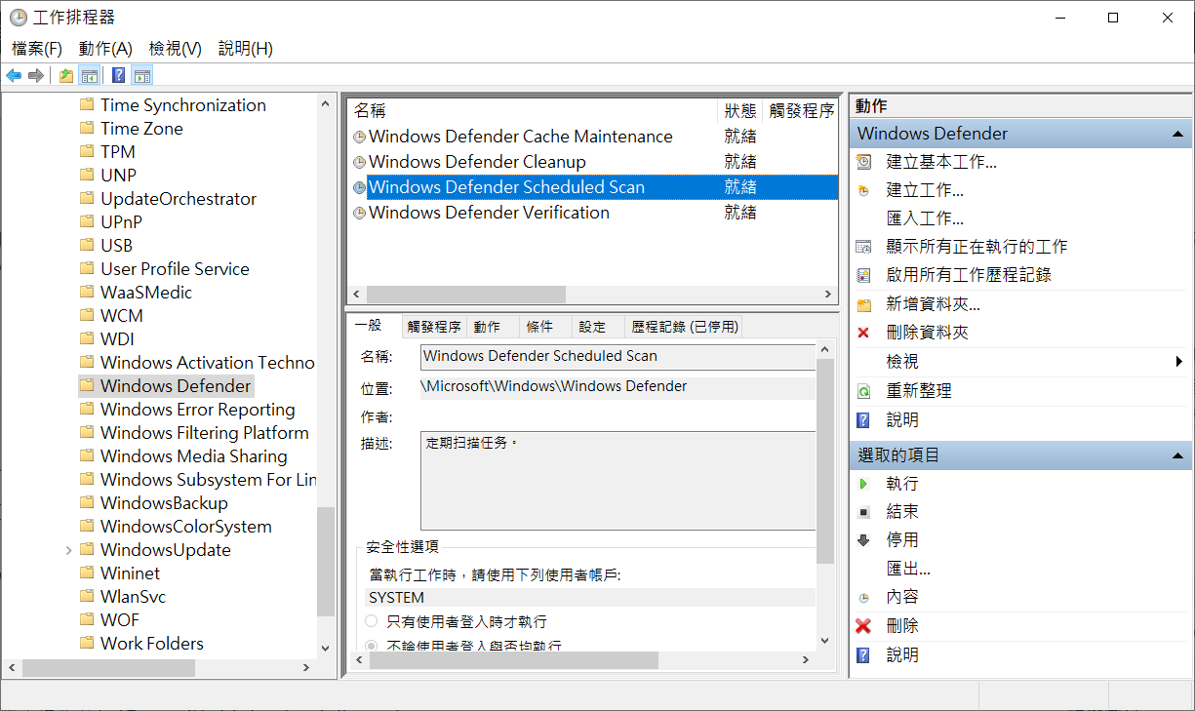Click the Back arrow toolbar icon
This screenshot has height=711, width=1195.
click(14, 75)
